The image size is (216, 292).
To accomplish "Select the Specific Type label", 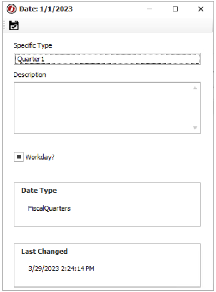I will (x=33, y=45).
